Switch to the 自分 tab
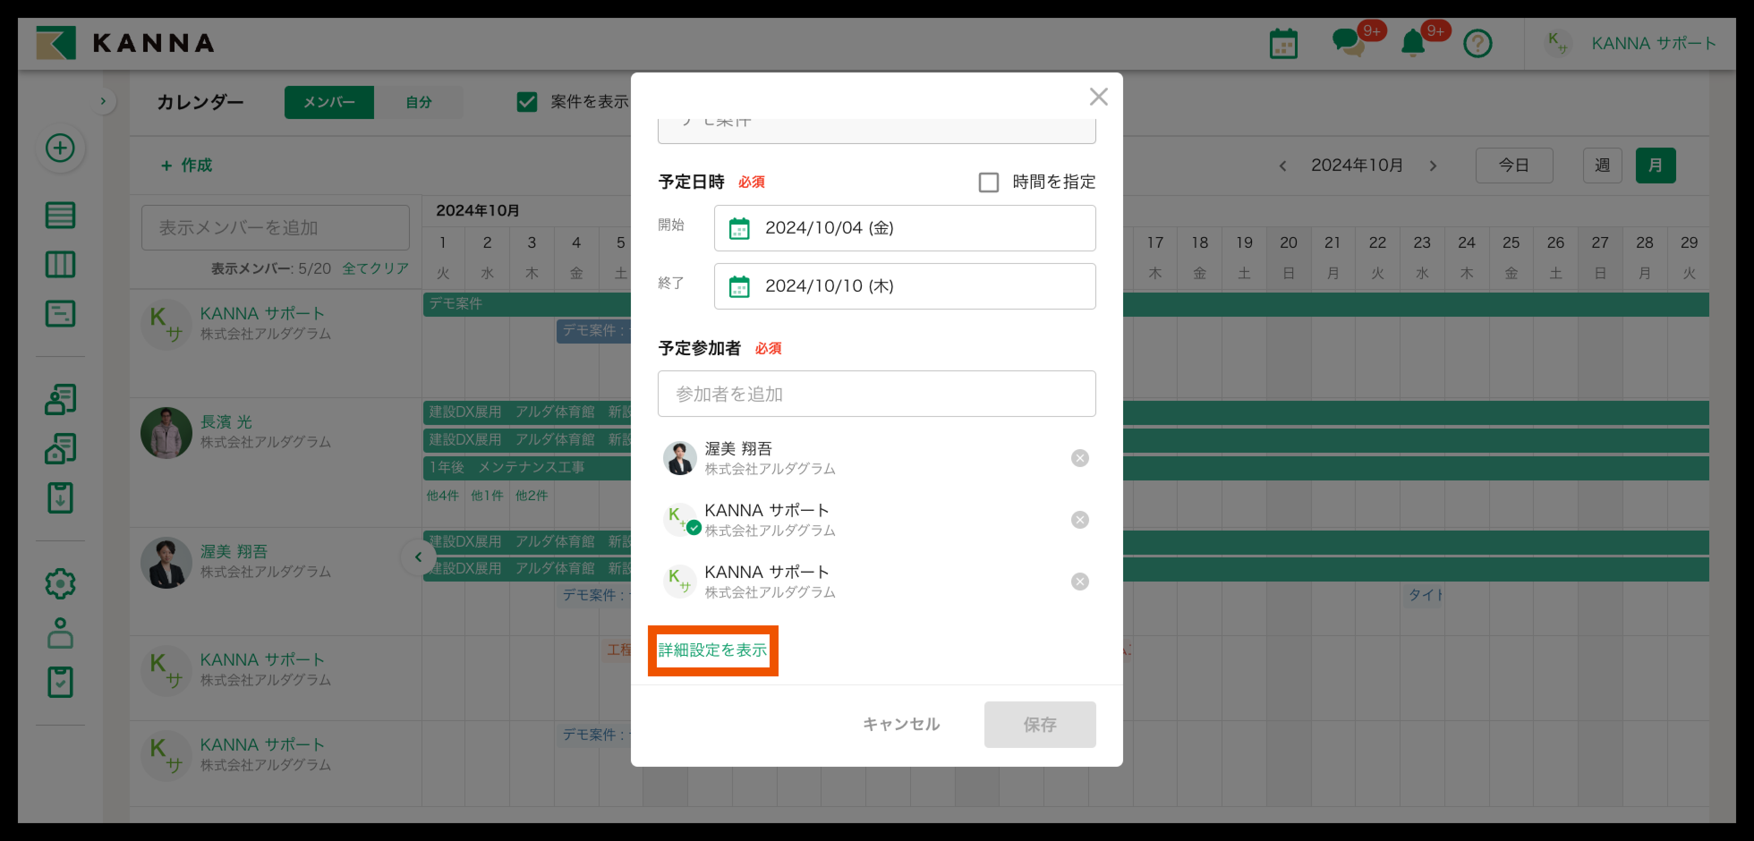Screen dimensions: 1754x841 pos(418,102)
